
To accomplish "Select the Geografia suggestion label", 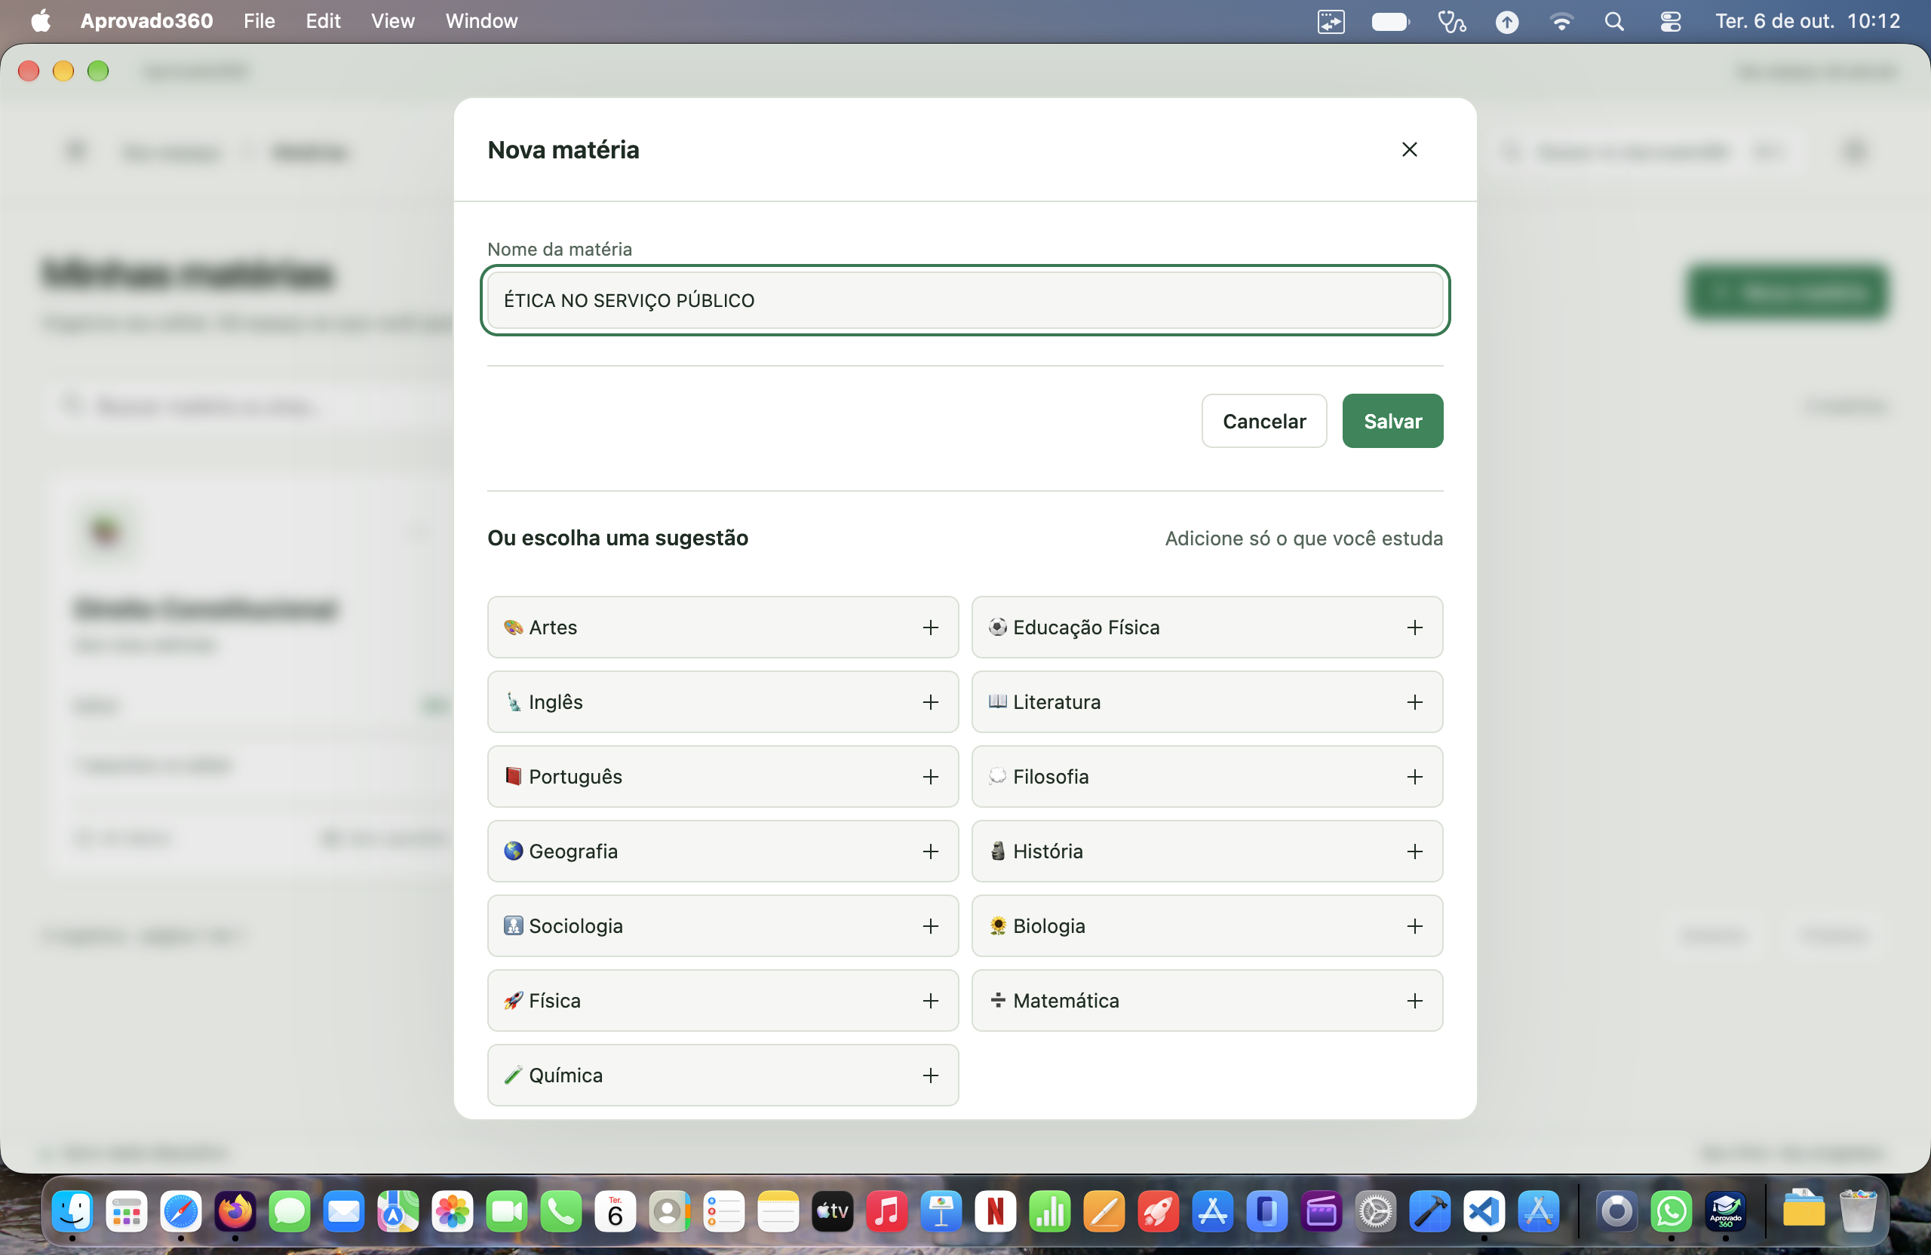I will tap(573, 851).
